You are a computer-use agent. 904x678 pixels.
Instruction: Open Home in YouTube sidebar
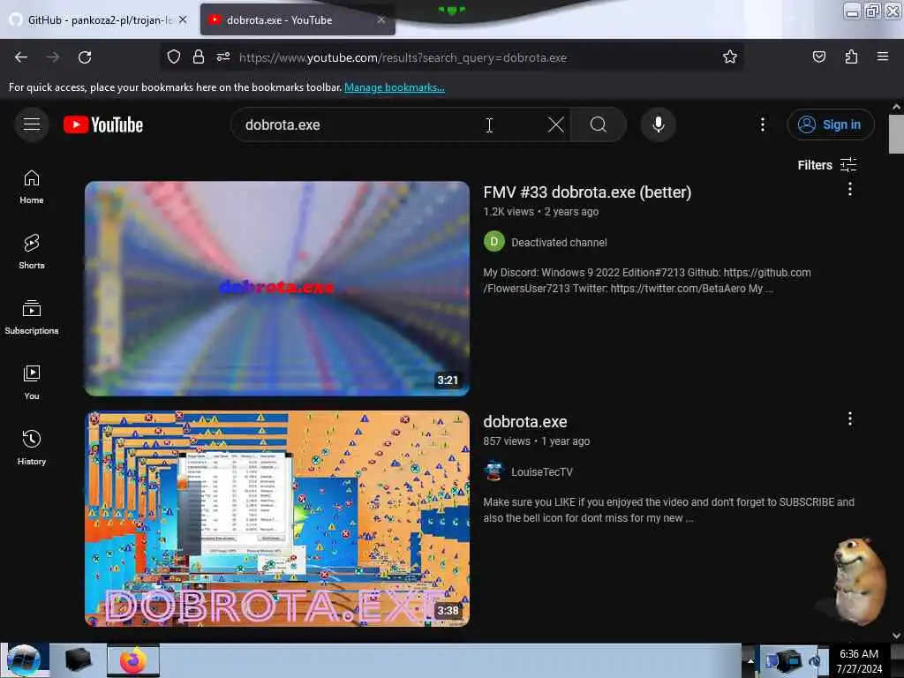pos(32,187)
